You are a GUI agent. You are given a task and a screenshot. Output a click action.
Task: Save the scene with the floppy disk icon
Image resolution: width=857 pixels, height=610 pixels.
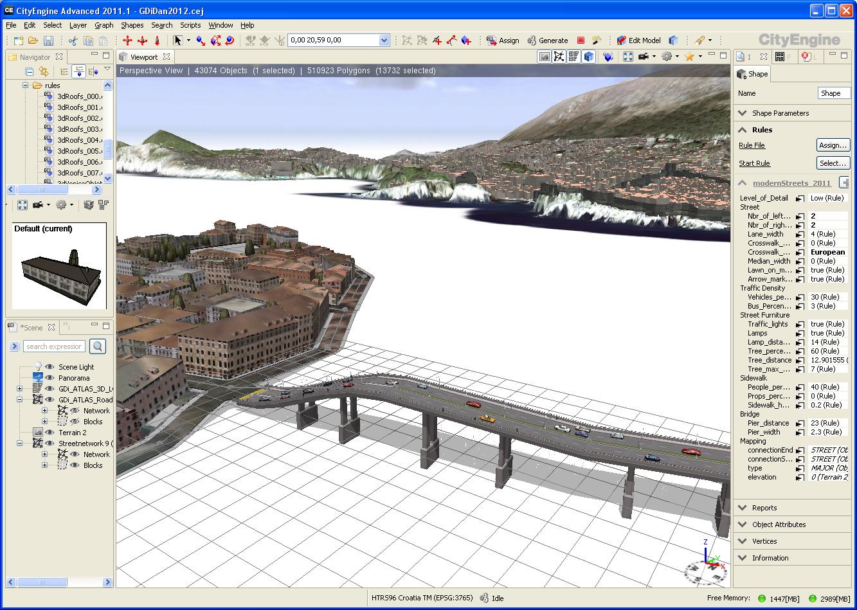48,40
